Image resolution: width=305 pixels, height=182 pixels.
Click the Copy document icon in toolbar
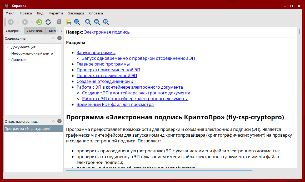point(59,22)
